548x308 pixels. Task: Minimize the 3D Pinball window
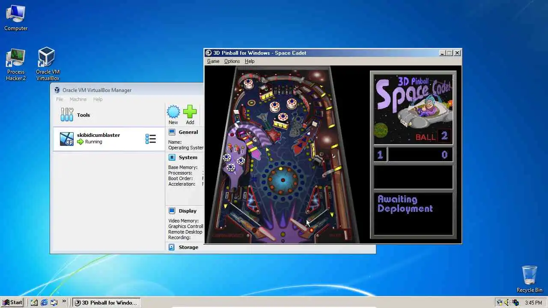tap(442, 53)
